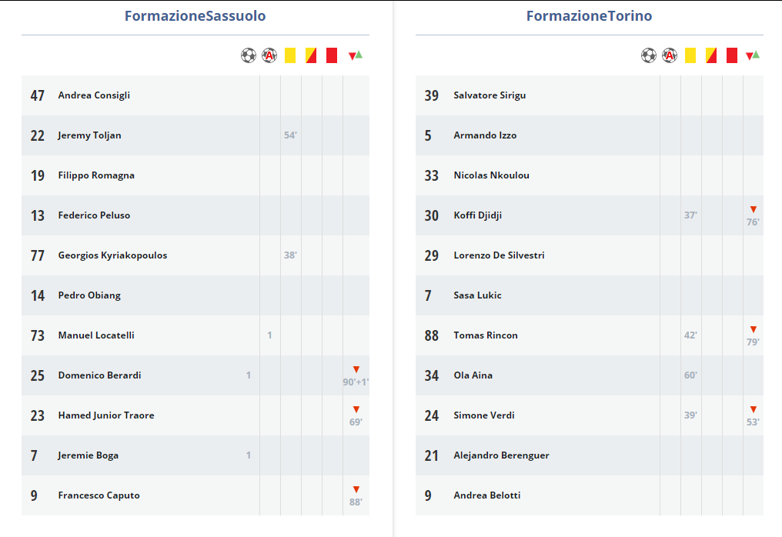This screenshot has height=537, width=782.
Task: Click the yellow card icon above Sassuolo lineup
Action: point(290,55)
